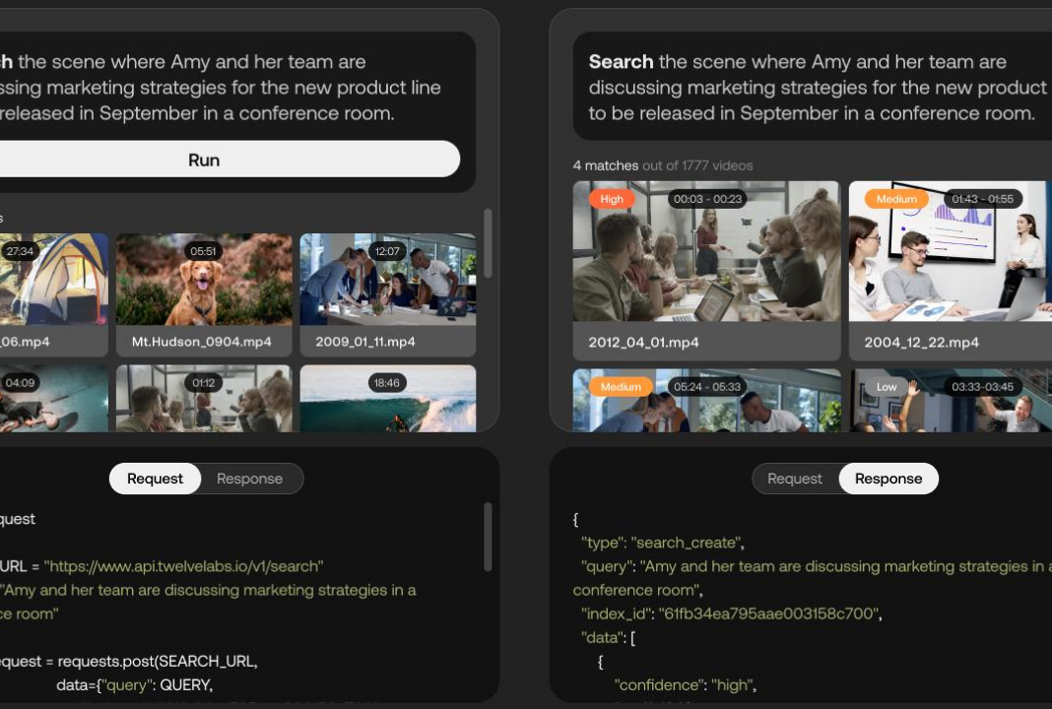Click the Mt.Hudson_0904.mp4 file name
The width and height of the screenshot is (1052, 709).
tap(201, 342)
